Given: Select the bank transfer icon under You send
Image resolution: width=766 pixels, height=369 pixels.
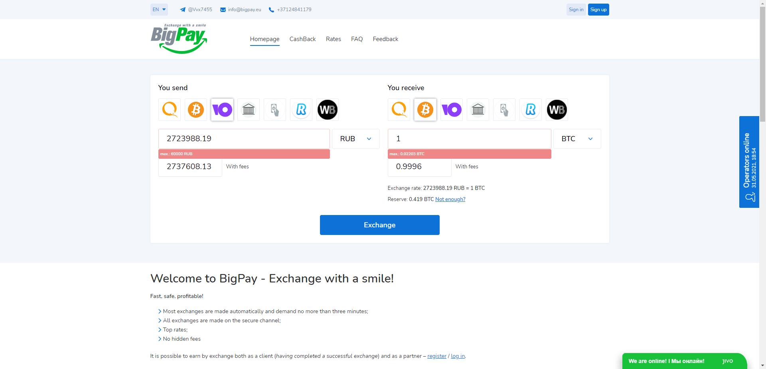Looking at the screenshot, I should coord(248,109).
